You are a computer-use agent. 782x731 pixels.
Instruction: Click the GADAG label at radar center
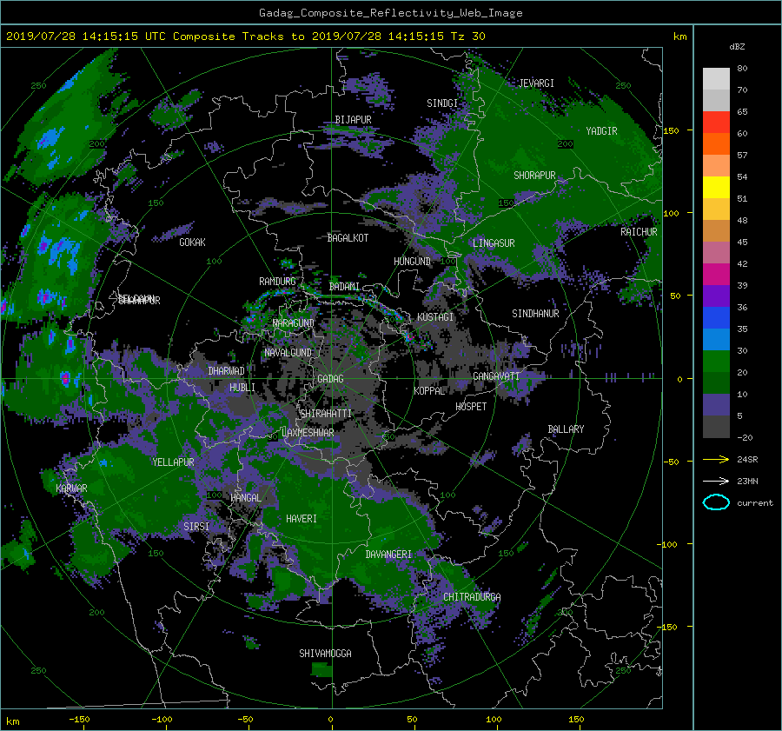(x=330, y=379)
